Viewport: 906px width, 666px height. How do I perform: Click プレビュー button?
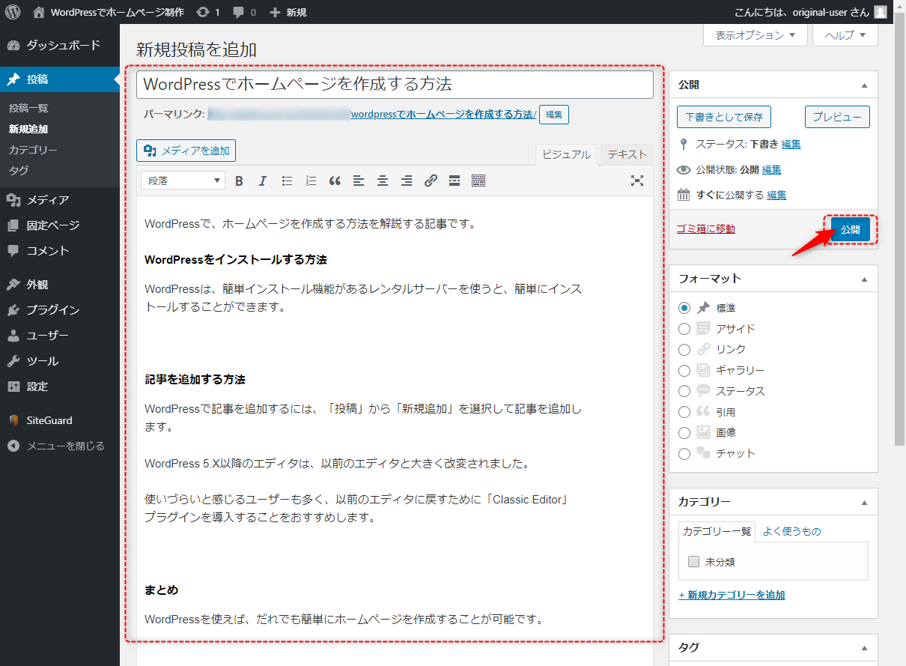coord(837,117)
